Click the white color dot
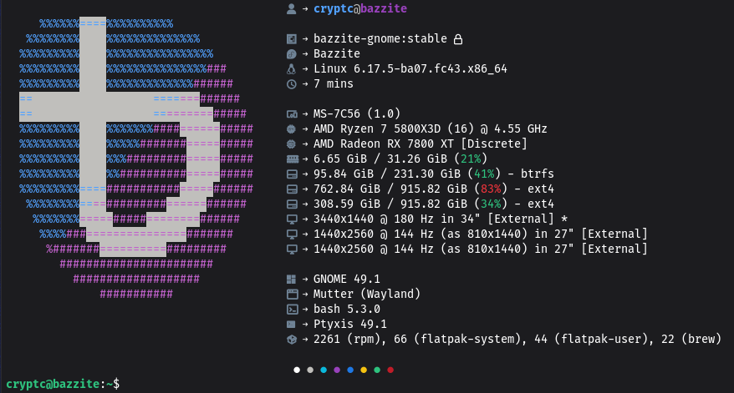Screen dimensions: 734x393 [297, 370]
